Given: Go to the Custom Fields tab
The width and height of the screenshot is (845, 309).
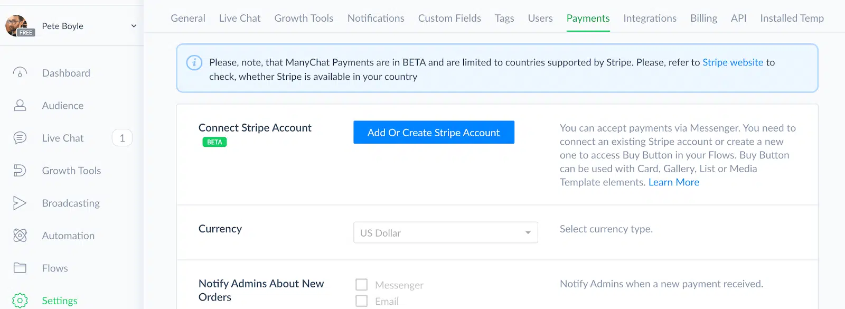Looking at the screenshot, I should point(449,18).
